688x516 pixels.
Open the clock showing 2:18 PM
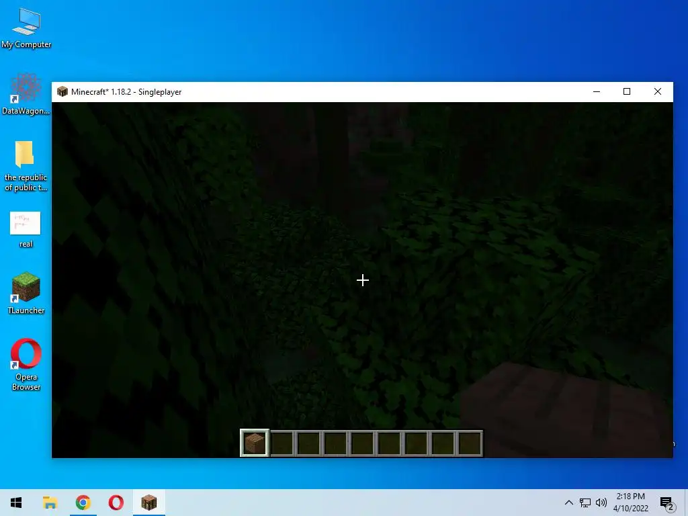pyautogui.click(x=630, y=503)
